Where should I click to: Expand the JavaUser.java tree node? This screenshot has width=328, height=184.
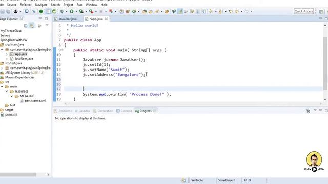coord(7,59)
